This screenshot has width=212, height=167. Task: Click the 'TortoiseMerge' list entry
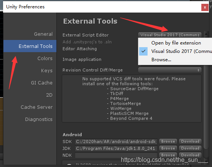[x=125, y=103]
